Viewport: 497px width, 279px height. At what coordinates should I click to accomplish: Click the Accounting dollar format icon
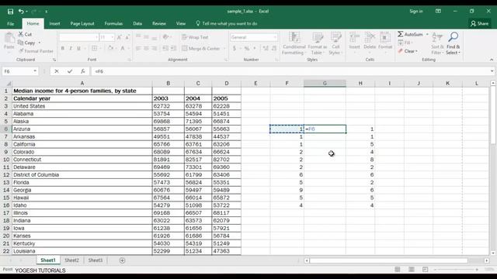(235, 48)
